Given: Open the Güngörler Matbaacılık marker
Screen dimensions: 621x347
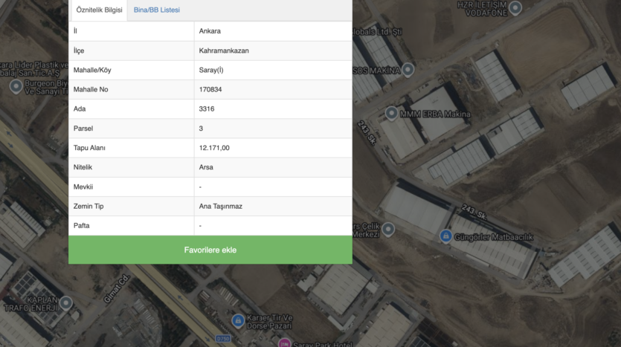Looking at the screenshot, I should pyautogui.click(x=445, y=236).
